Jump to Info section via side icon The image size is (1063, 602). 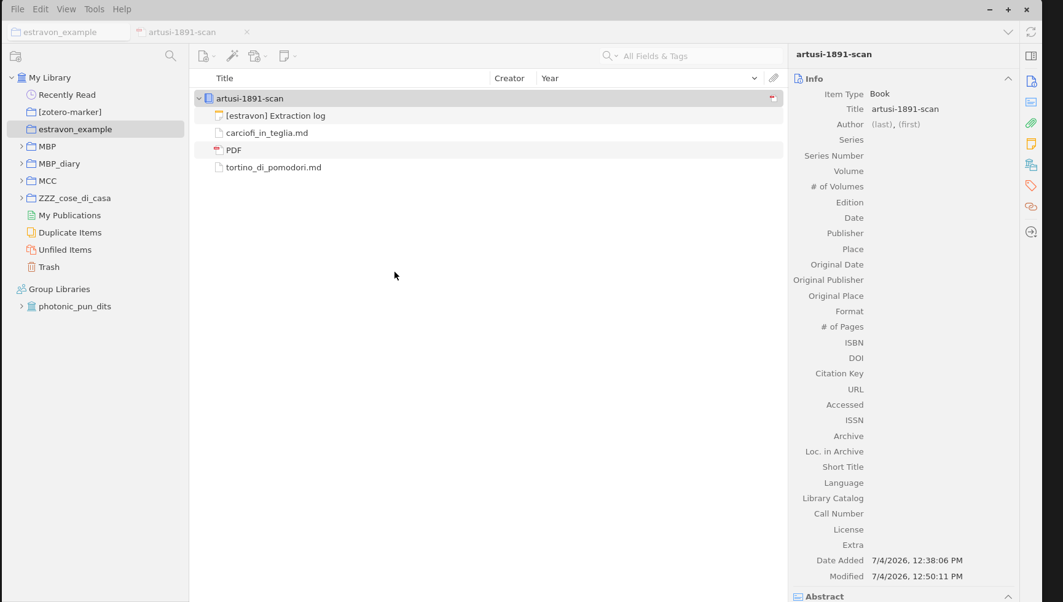coord(1031,81)
